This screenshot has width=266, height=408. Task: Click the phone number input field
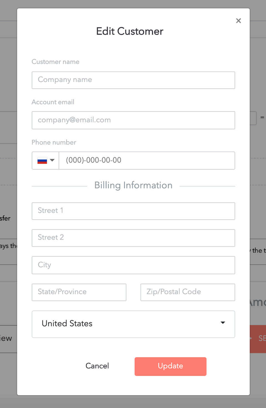[147, 160]
